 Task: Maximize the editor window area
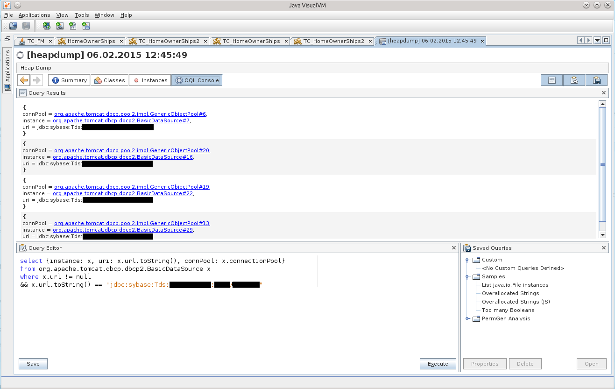pyautogui.click(x=606, y=41)
